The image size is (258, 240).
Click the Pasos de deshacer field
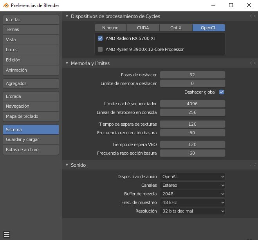[193, 75]
